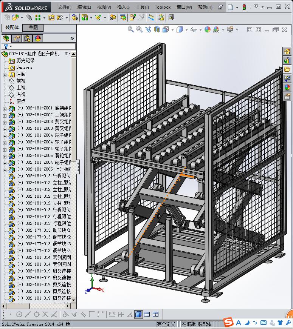The width and height of the screenshot is (293, 329).
Task: Click the New Motion Study icon
Action: (113, 17)
